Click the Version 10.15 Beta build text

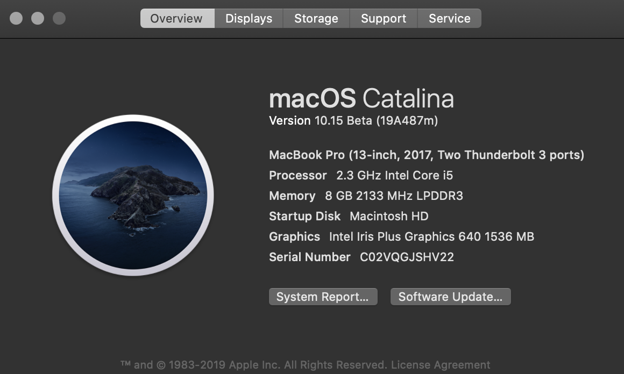pyautogui.click(x=353, y=120)
